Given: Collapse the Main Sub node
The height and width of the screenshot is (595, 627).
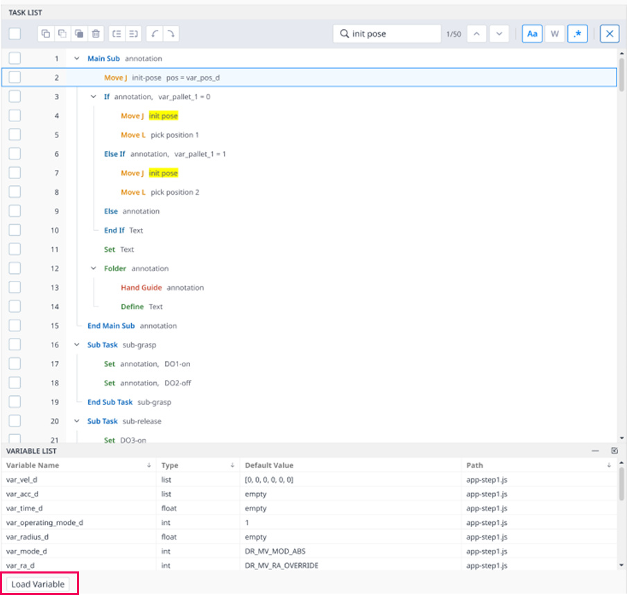Looking at the screenshot, I should (x=77, y=58).
